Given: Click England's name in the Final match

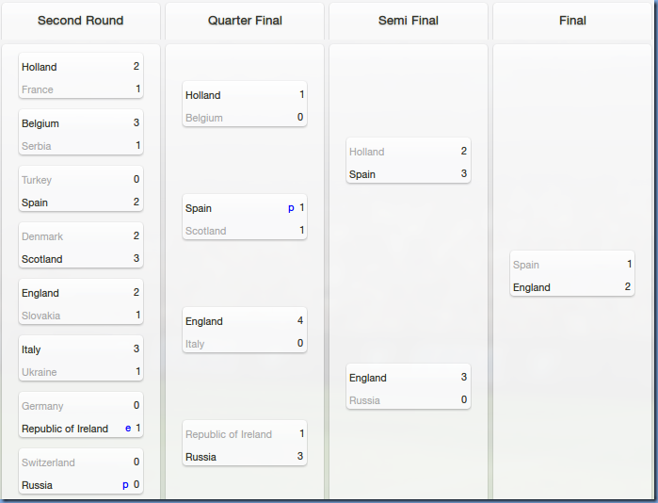Looking at the screenshot, I should [532, 287].
